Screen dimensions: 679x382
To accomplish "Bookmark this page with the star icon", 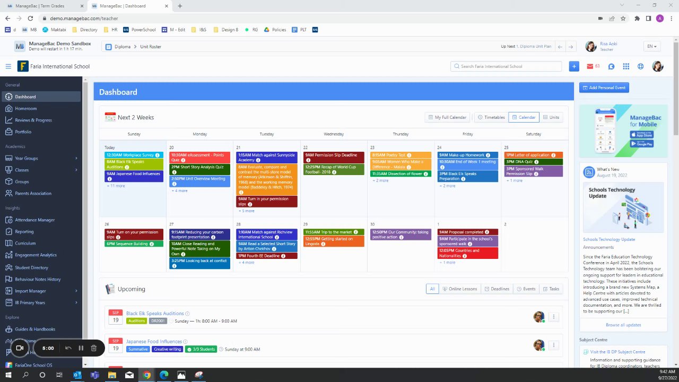I will (x=623, y=18).
